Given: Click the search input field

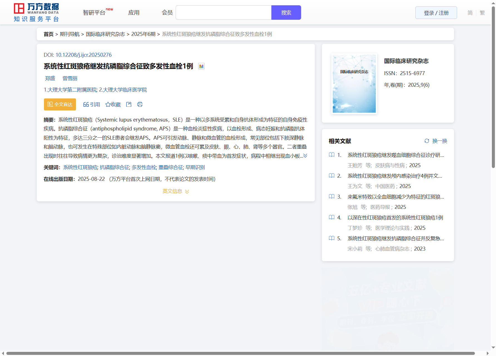Looking at the screenshot, I should (x=223, y=13).
